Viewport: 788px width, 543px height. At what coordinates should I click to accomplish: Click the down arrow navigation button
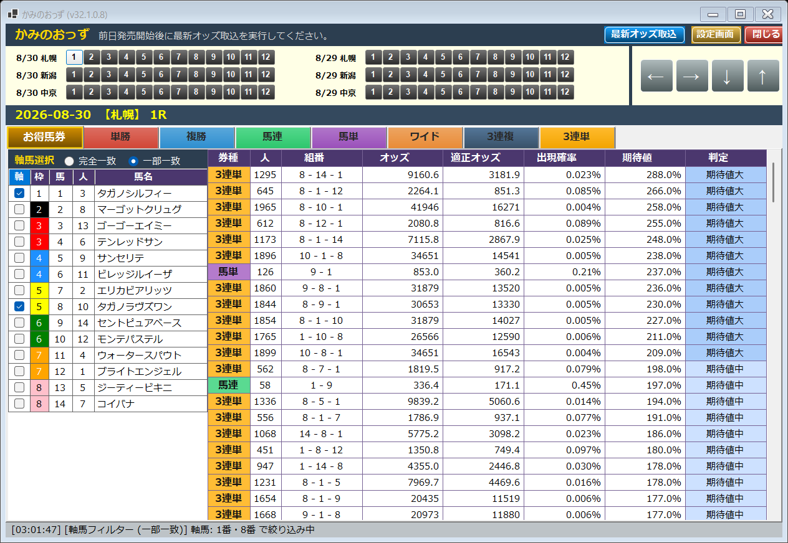pyautogui.click(x=728, y=76)
